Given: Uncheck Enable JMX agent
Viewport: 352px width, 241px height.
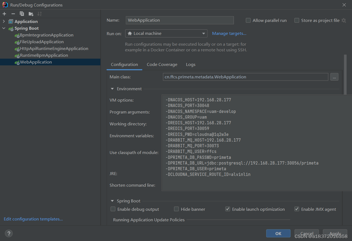Looking at the screenshot, I should (297, 209).
